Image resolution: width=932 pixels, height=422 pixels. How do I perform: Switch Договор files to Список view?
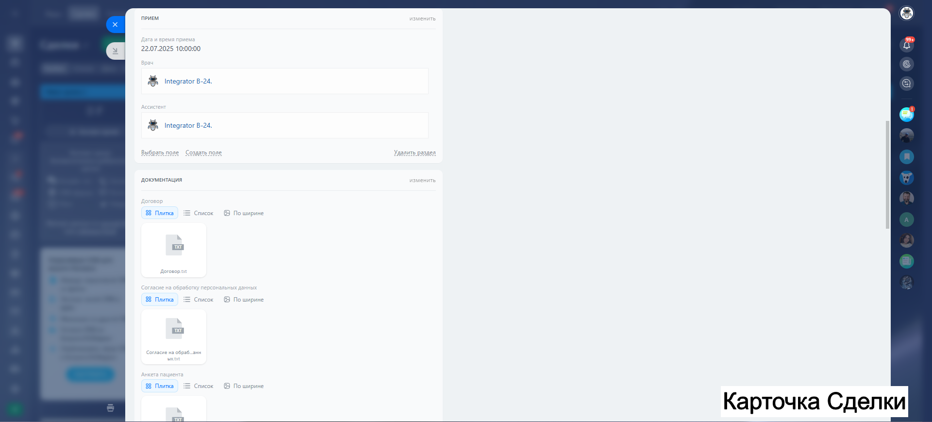pos(199,213)
